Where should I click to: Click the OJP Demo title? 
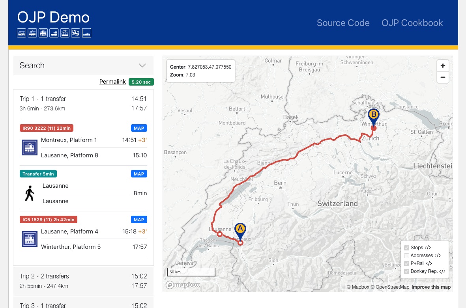(x=53, y=17)
